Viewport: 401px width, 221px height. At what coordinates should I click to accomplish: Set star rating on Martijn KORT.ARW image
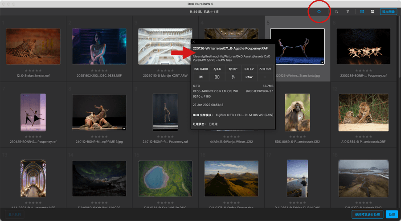click(165, 70)
